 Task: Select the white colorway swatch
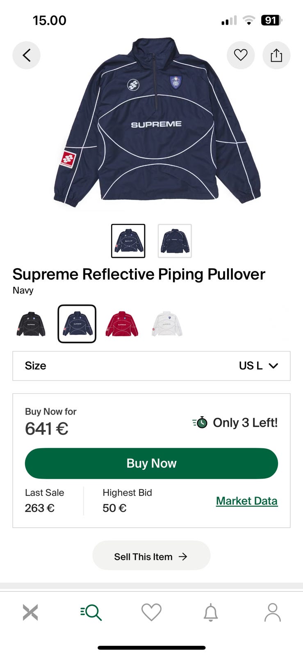[167, 324]
